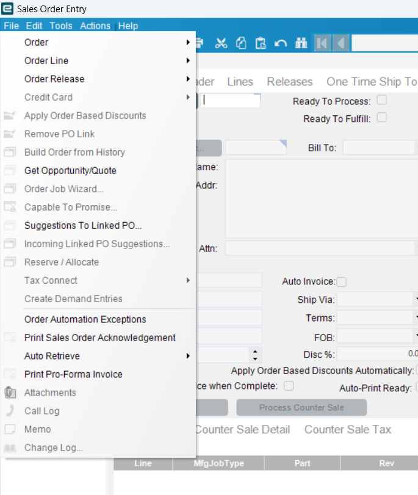Click the Bill To input field
Screen dimensions: 418x495
click(378, 148)
